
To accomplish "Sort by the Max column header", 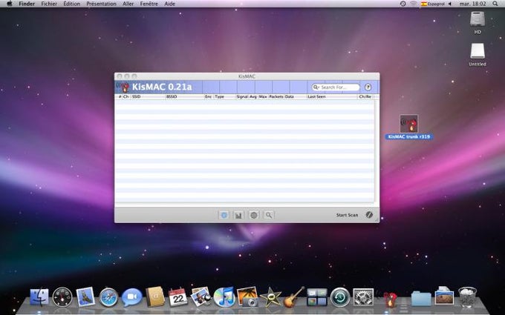I will 263,96.
